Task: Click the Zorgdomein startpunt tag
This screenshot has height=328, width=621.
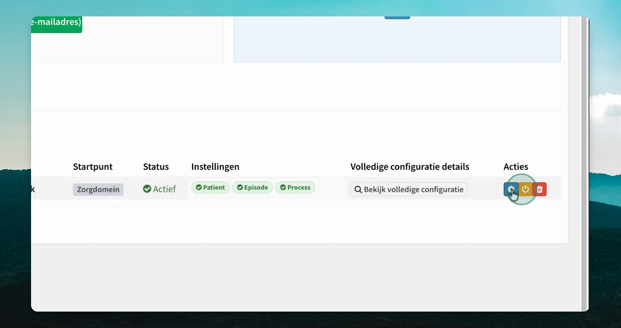Action: click(98, 190)
